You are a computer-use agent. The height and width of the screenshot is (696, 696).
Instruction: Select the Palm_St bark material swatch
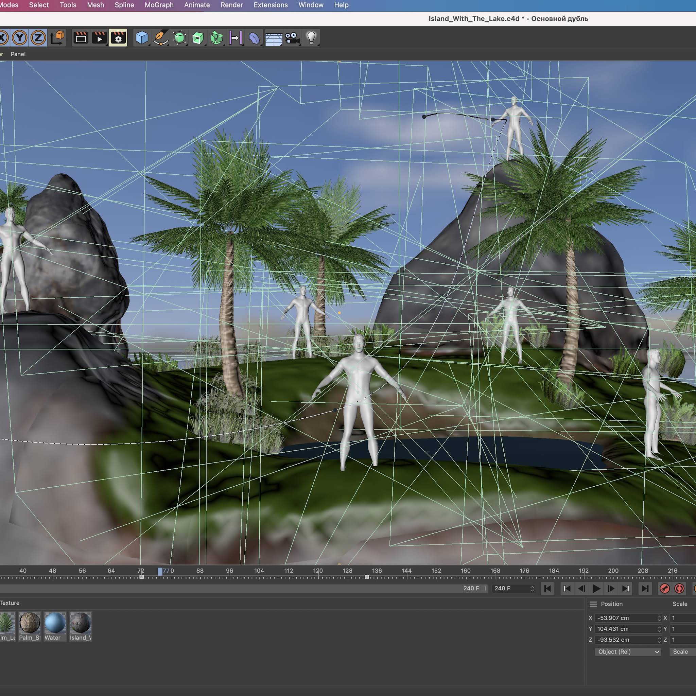(30, 626)
